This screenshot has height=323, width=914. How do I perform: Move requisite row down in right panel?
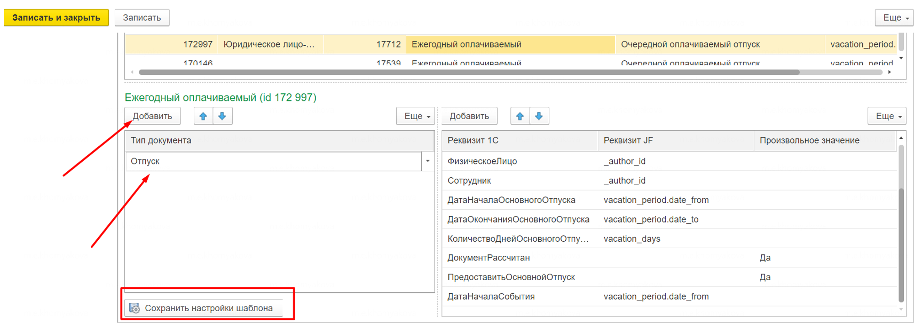(x=539, y=116)
